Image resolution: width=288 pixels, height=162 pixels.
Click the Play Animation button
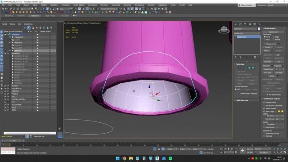click(x=229, y=149)
